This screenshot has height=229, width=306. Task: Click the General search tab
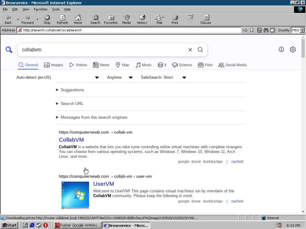(28, 65)
